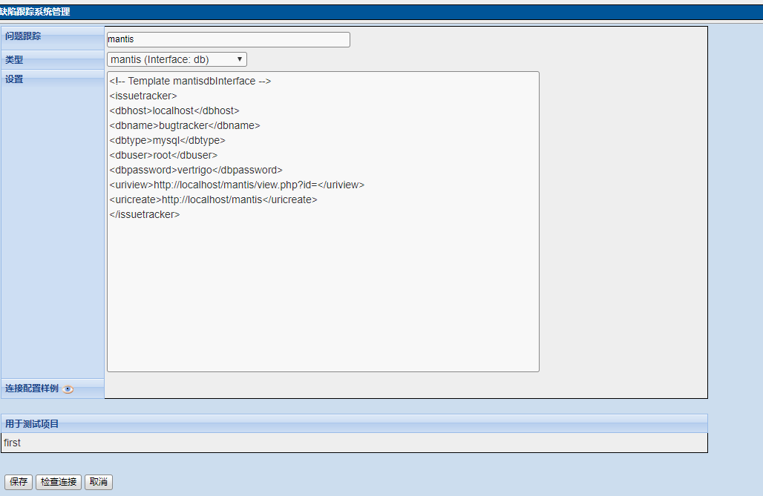The width and height of the screenshot is (763, 496).
Task: Click the <dbname>bugtracker</dbname> line
Action: click(185, 125)
